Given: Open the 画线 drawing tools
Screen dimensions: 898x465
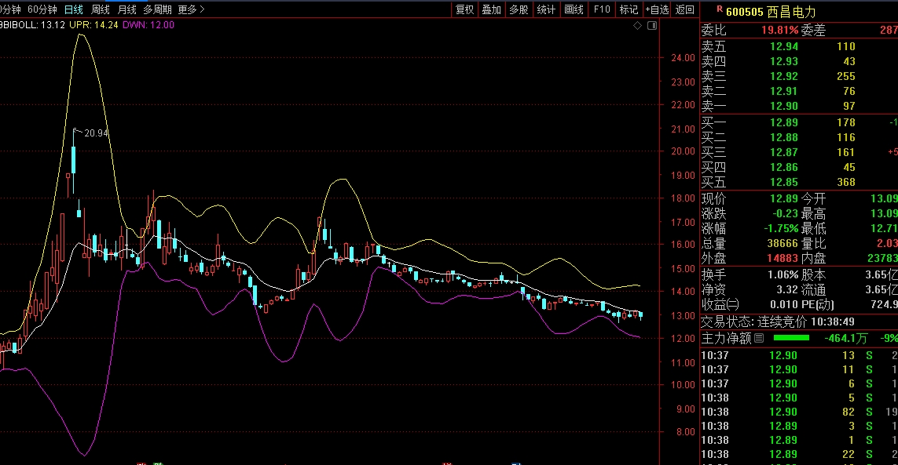Looking at the screenshot, I should [x=574, y=9].
